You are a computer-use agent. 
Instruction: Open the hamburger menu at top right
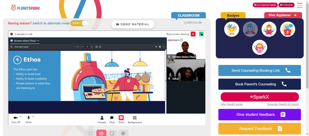(299, 5)
